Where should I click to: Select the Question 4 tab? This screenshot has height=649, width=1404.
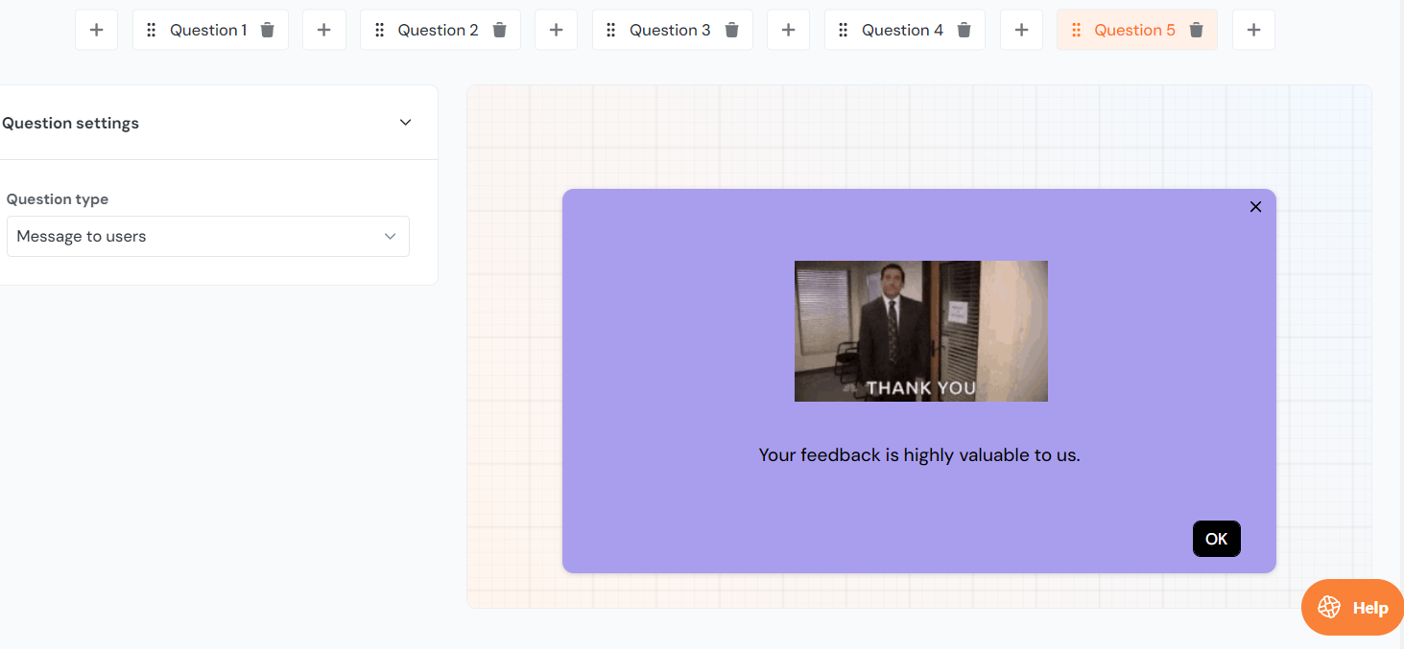click(x=901, y=30)
